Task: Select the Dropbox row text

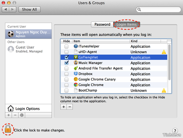Action: click(85, 74)
